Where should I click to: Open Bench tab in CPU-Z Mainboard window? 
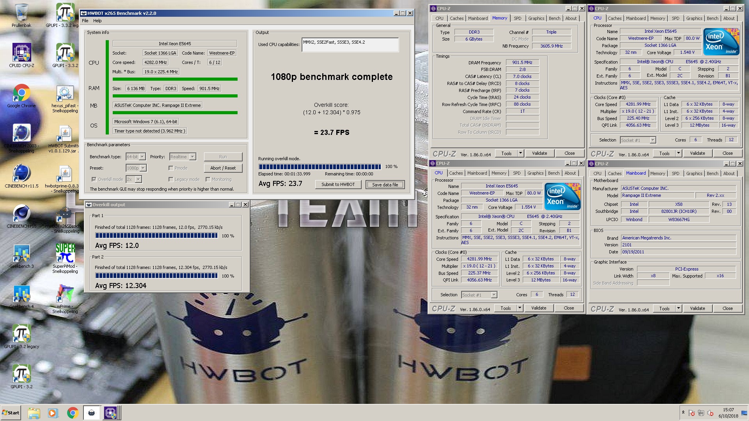[x=712, y=173]
